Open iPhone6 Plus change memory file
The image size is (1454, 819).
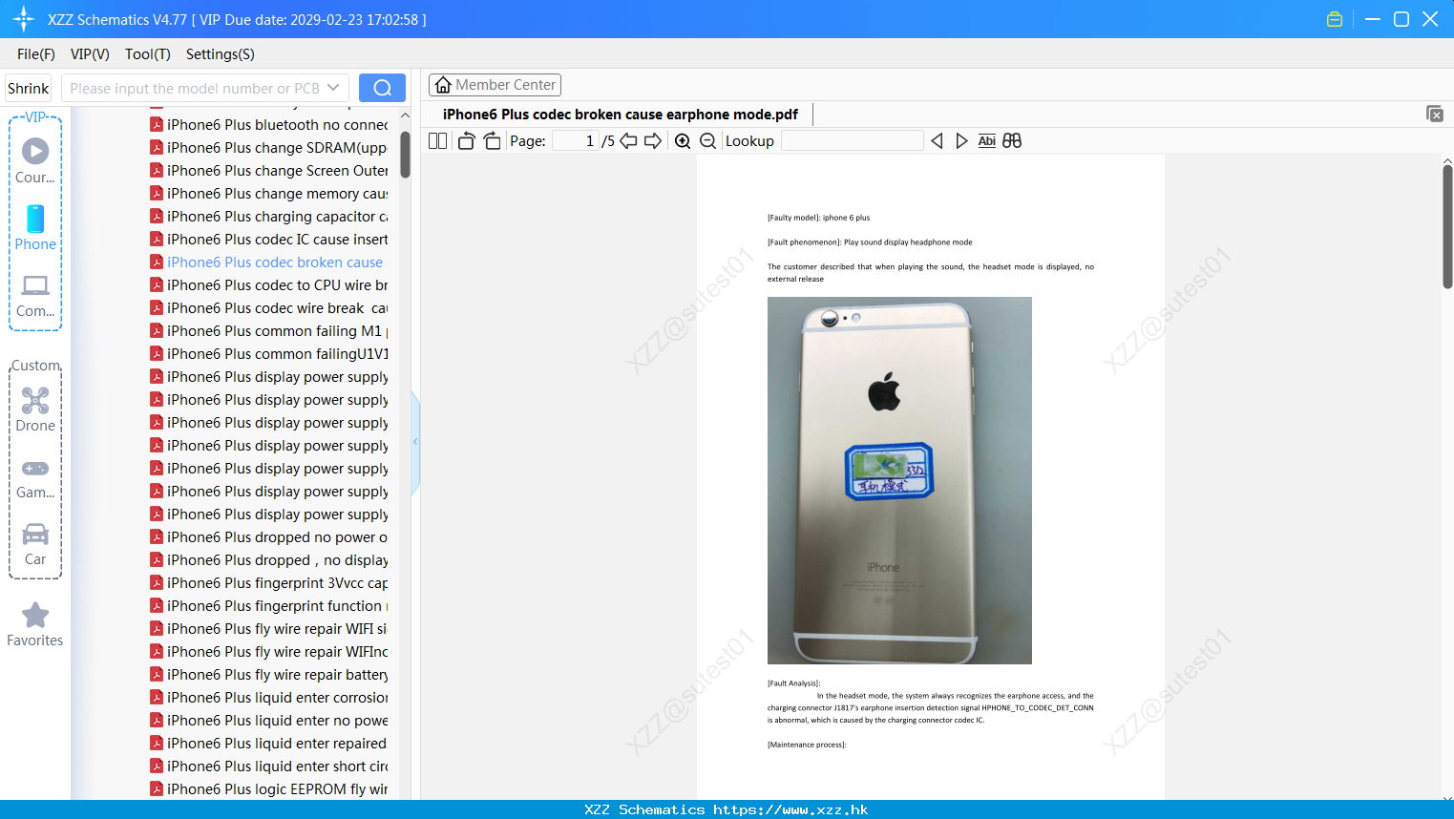click(269, 194)
